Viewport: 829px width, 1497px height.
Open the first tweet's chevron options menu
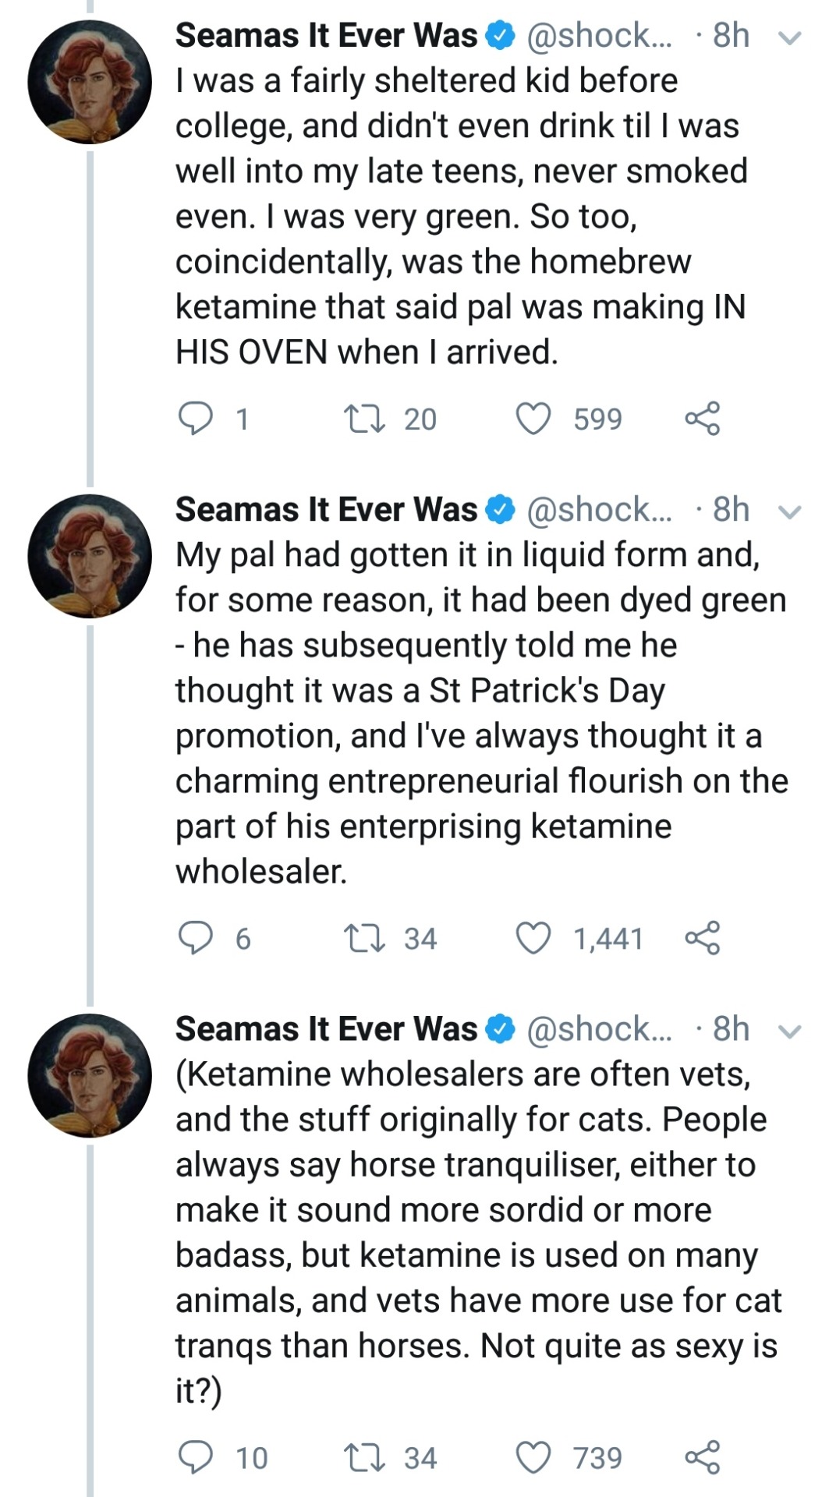click(x=790, y=37)
